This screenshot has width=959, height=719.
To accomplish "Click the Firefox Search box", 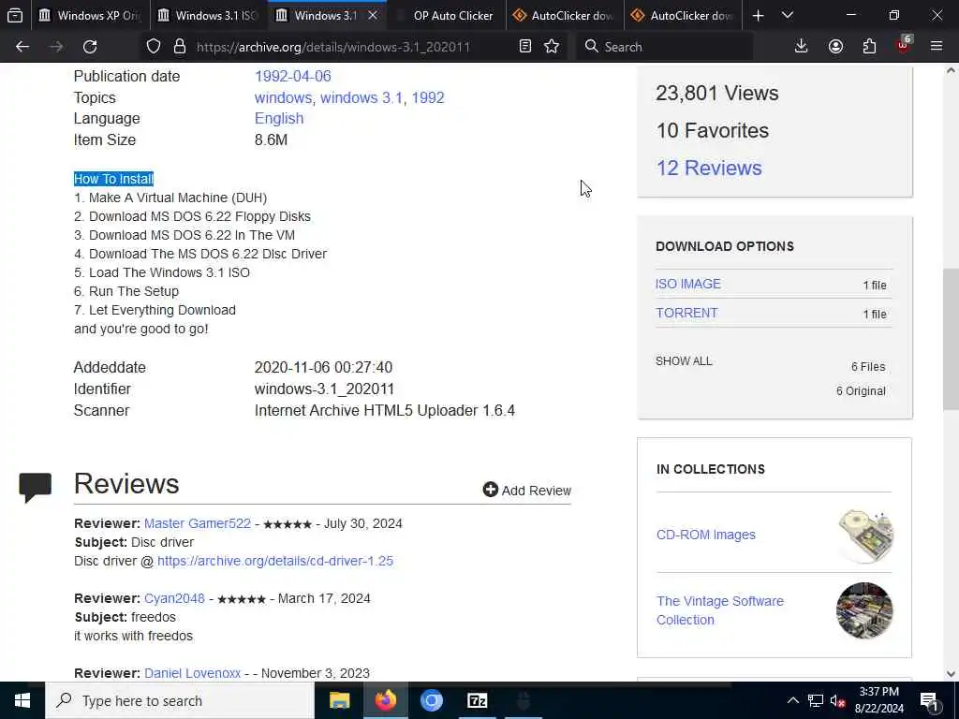I will pyautogui.click(x=664, y=47).
